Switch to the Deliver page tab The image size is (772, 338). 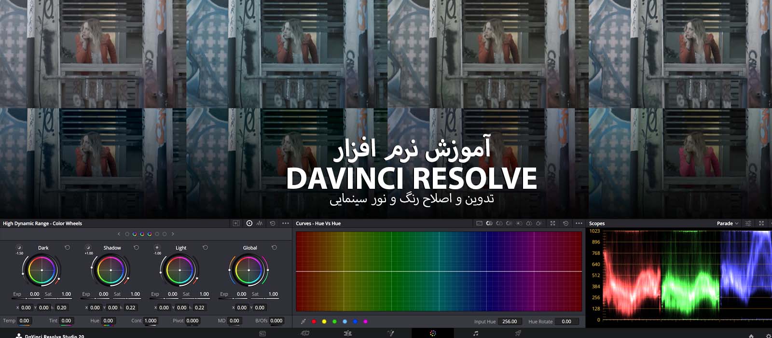(518, 334)
